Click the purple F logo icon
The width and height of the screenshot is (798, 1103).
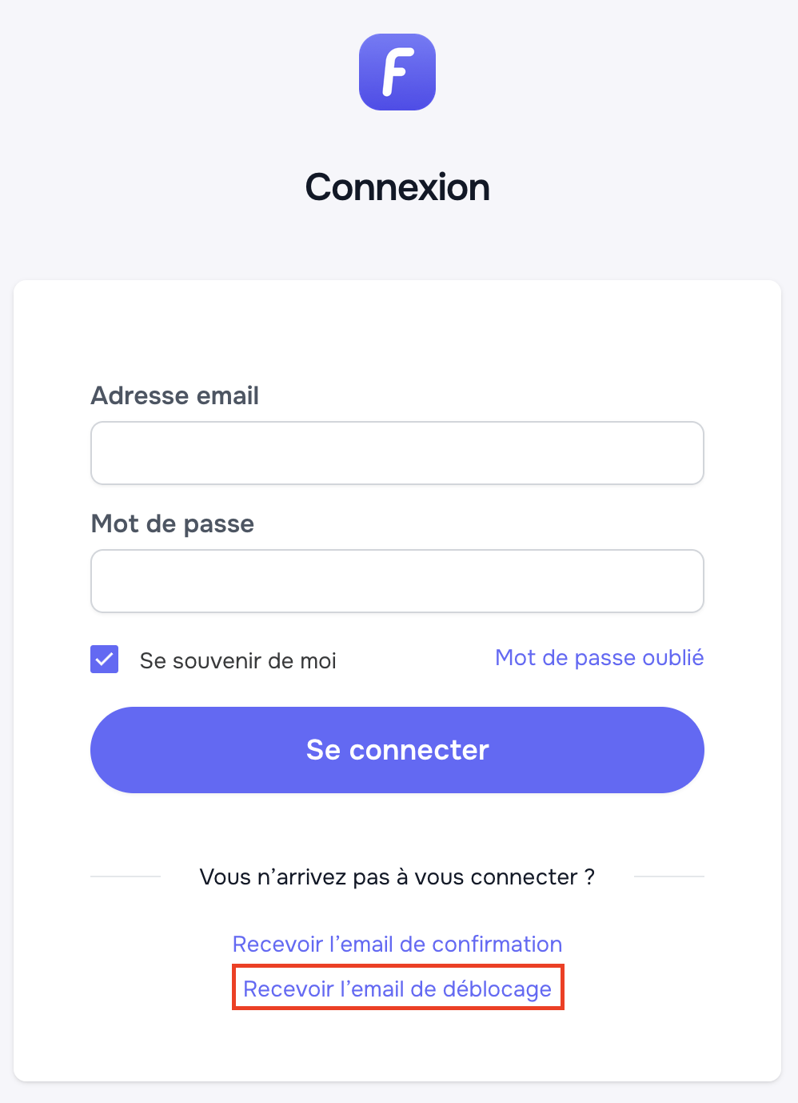click(397, 72)
